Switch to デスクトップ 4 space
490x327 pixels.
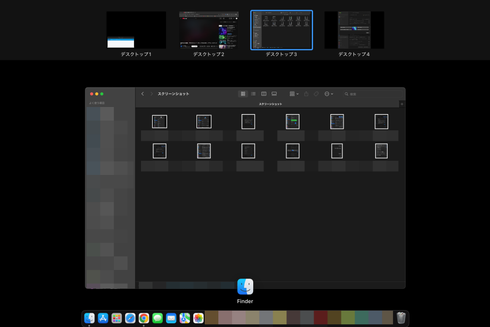354,30
